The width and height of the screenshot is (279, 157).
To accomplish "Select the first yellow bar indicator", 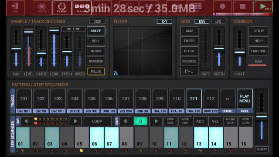I will [x=36, y=119].
